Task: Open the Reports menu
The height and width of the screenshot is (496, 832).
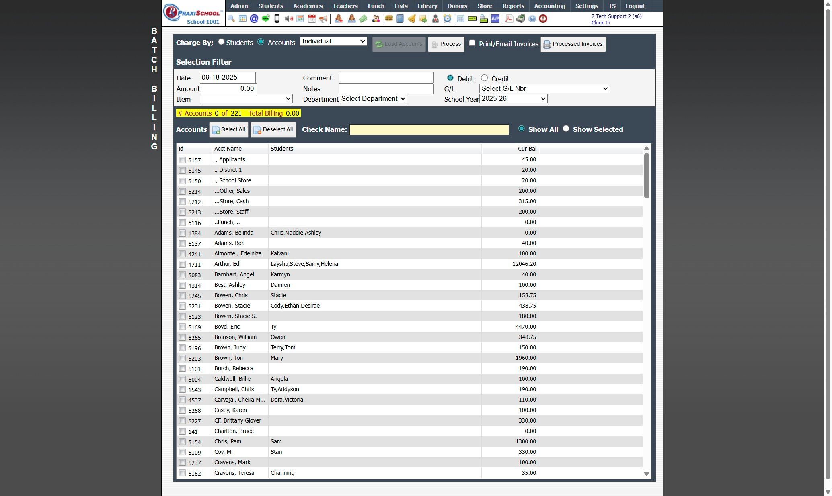Action: point(513,6)
